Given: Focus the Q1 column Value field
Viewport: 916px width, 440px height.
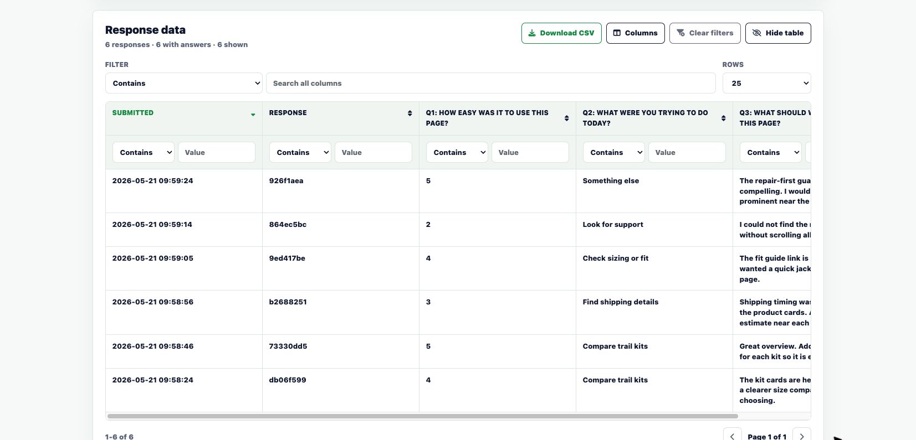Looking at the screenshot, I should pos(530,152).
